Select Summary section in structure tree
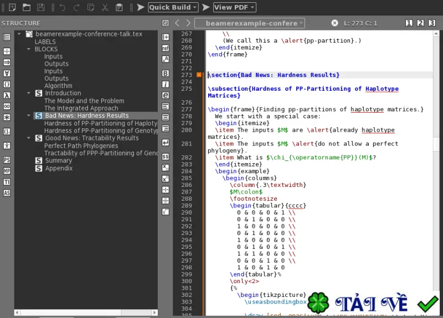The width and height of the screenshot is (443, 318). (x=59, y=160)
